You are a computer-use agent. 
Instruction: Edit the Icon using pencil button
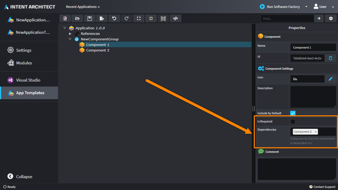(330, 79)
